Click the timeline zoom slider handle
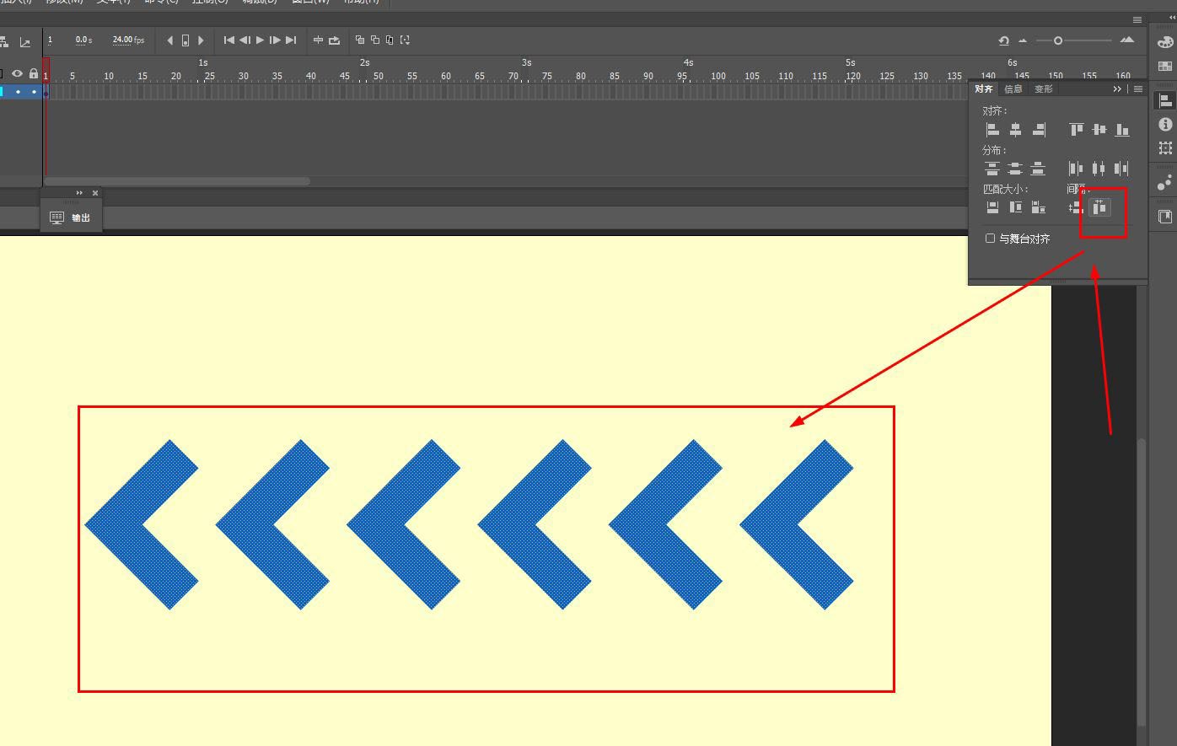Viewport: 1177px width, 746px height. [x=1057, y=40]
